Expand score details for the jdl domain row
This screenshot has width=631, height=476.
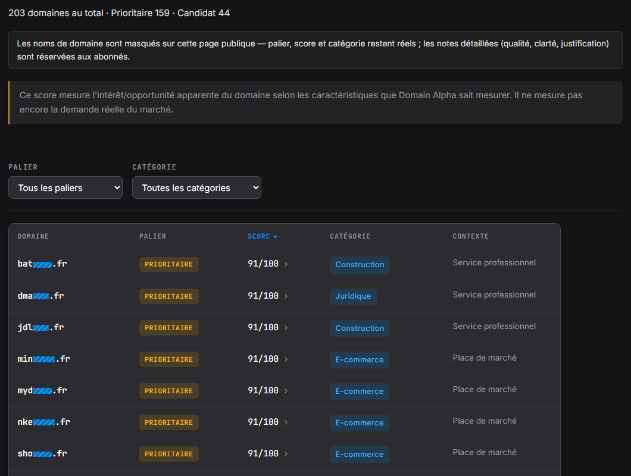pos(286,327)
